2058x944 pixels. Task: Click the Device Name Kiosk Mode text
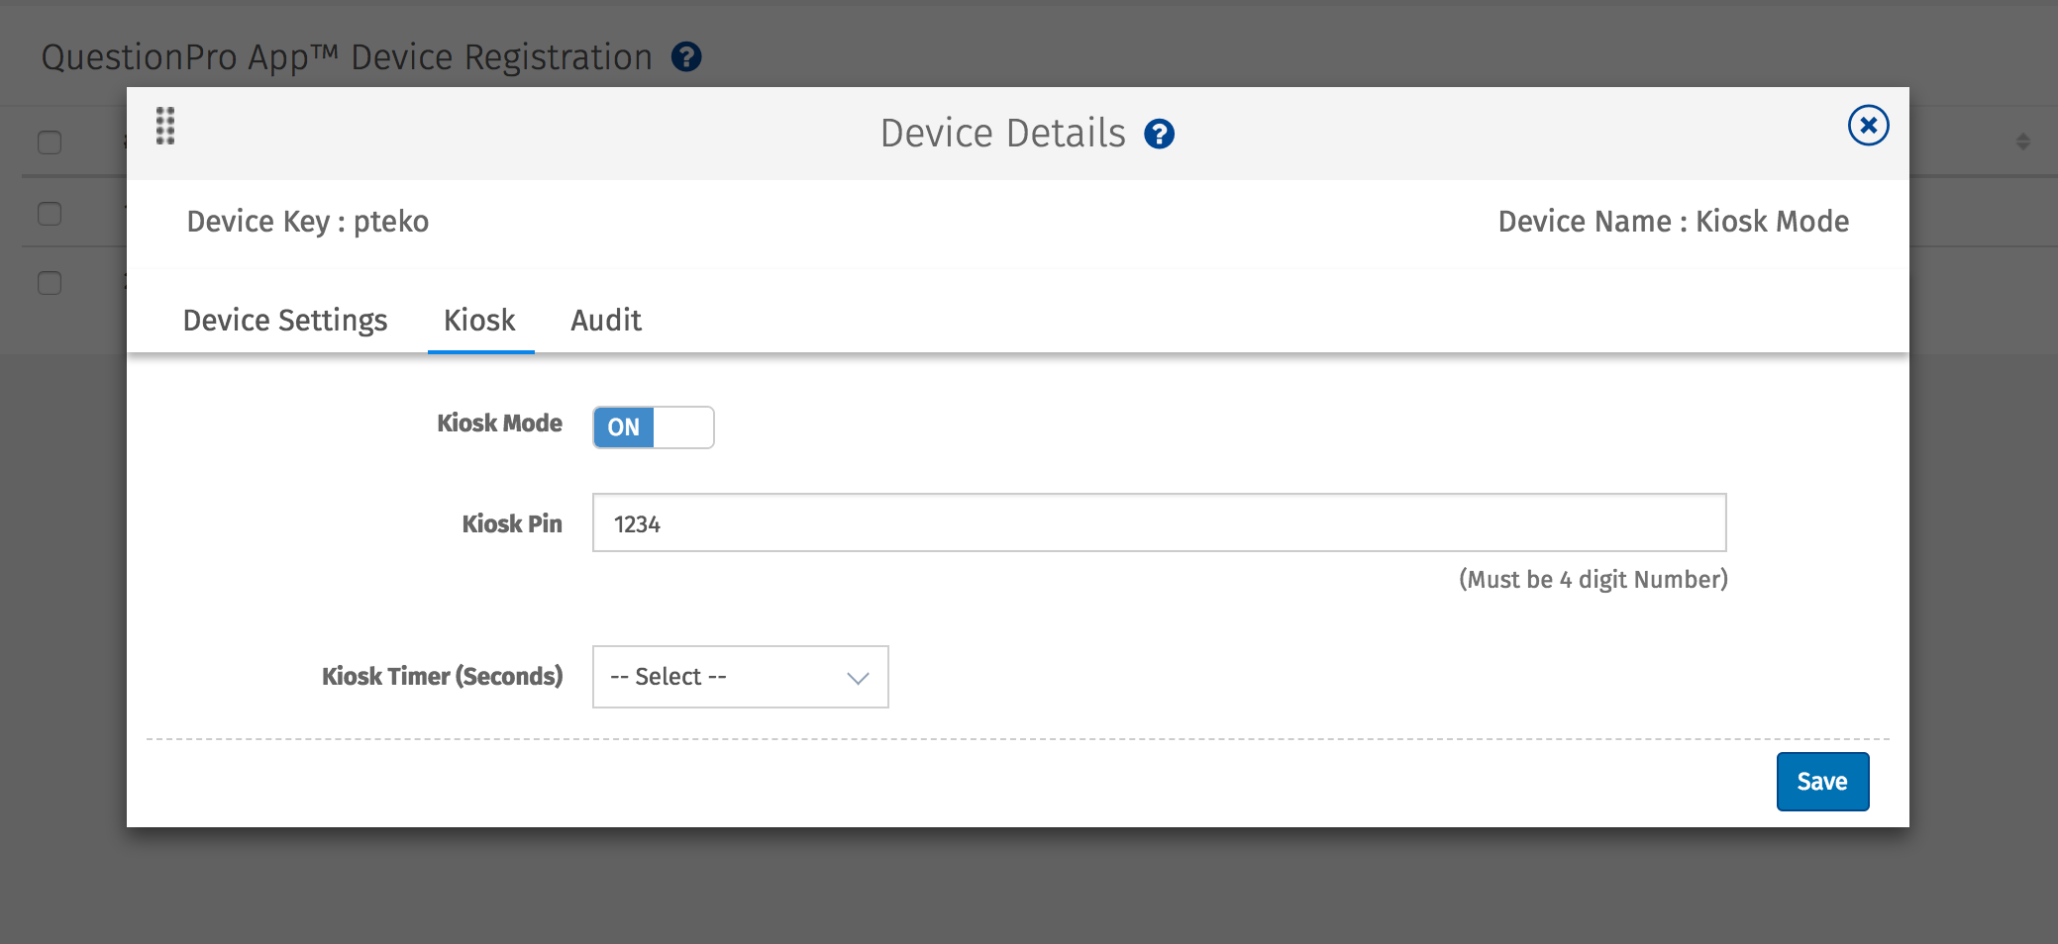[x=1674, y=221]
